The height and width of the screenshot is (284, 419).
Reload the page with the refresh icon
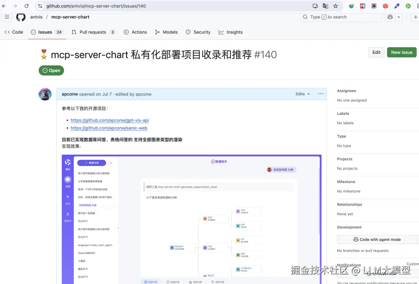(26, 6)
